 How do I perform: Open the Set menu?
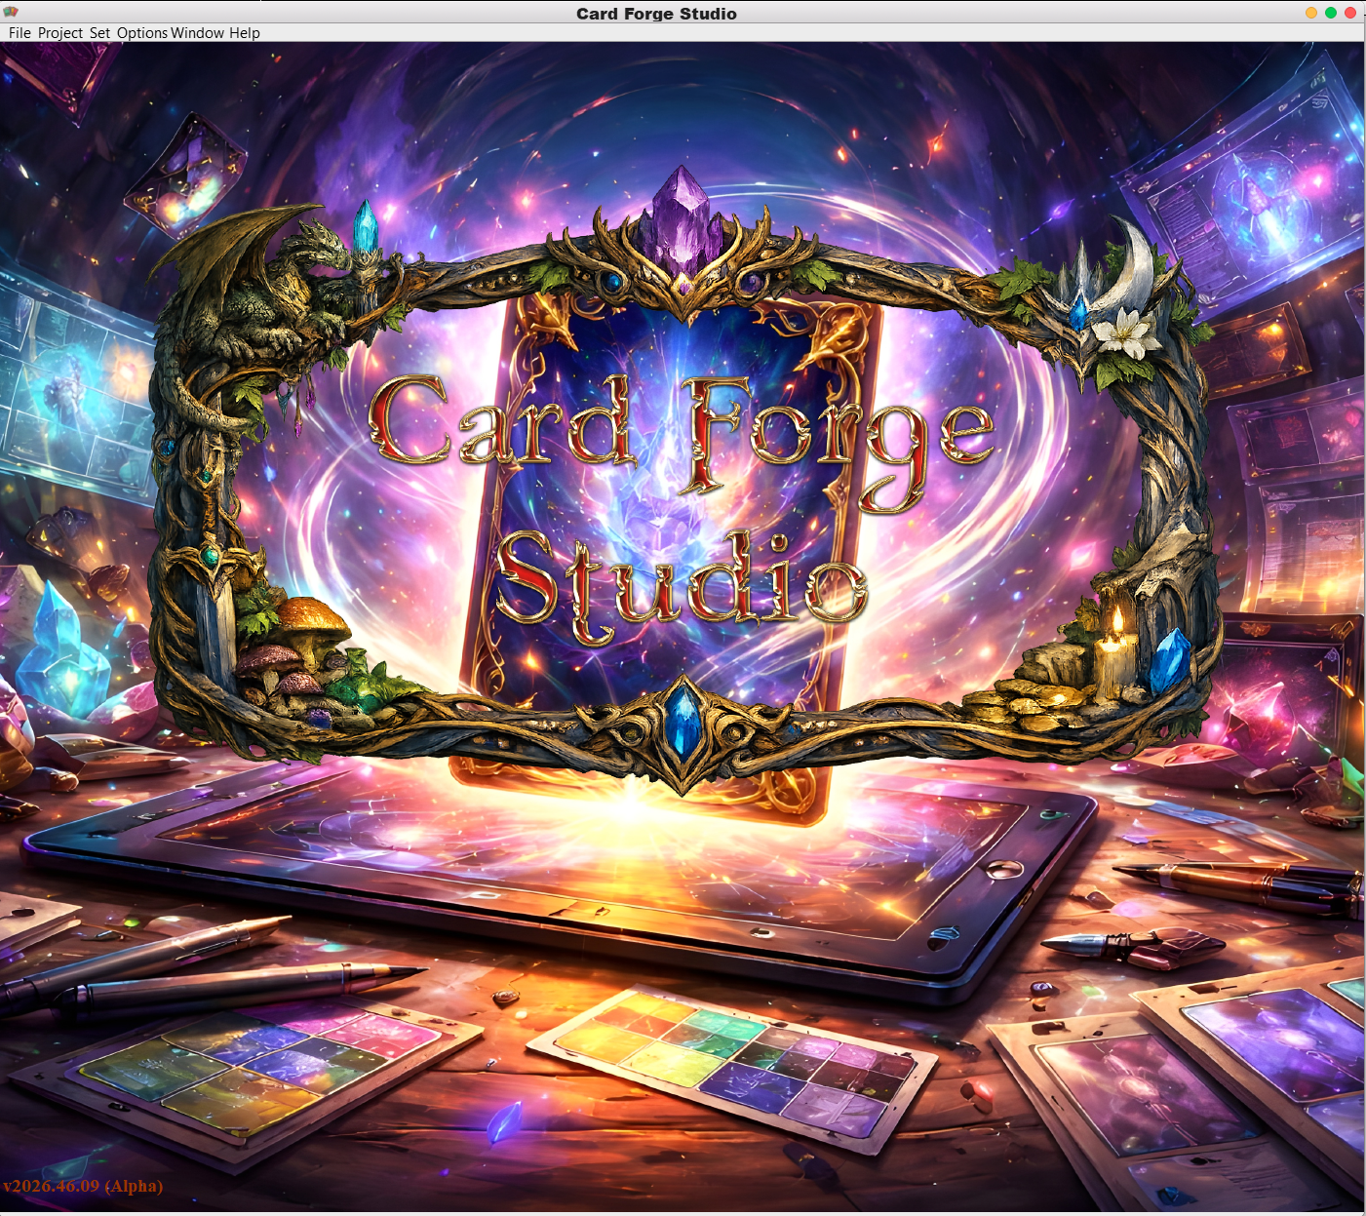tap(99, 33)
